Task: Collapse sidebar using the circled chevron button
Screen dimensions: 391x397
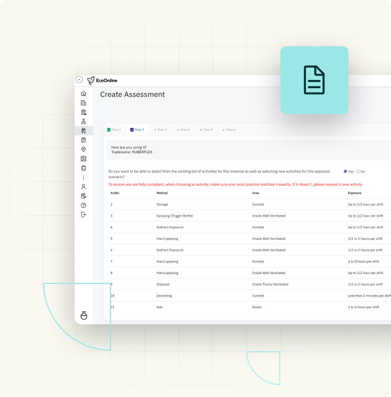Action: coord(79,80)
